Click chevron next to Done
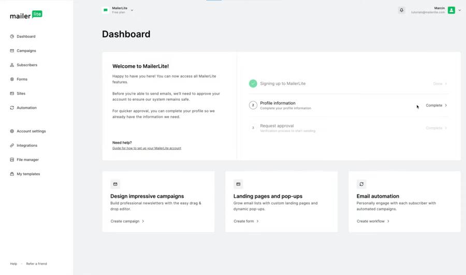This screenshot has height=275, width=466. [446, 84]
